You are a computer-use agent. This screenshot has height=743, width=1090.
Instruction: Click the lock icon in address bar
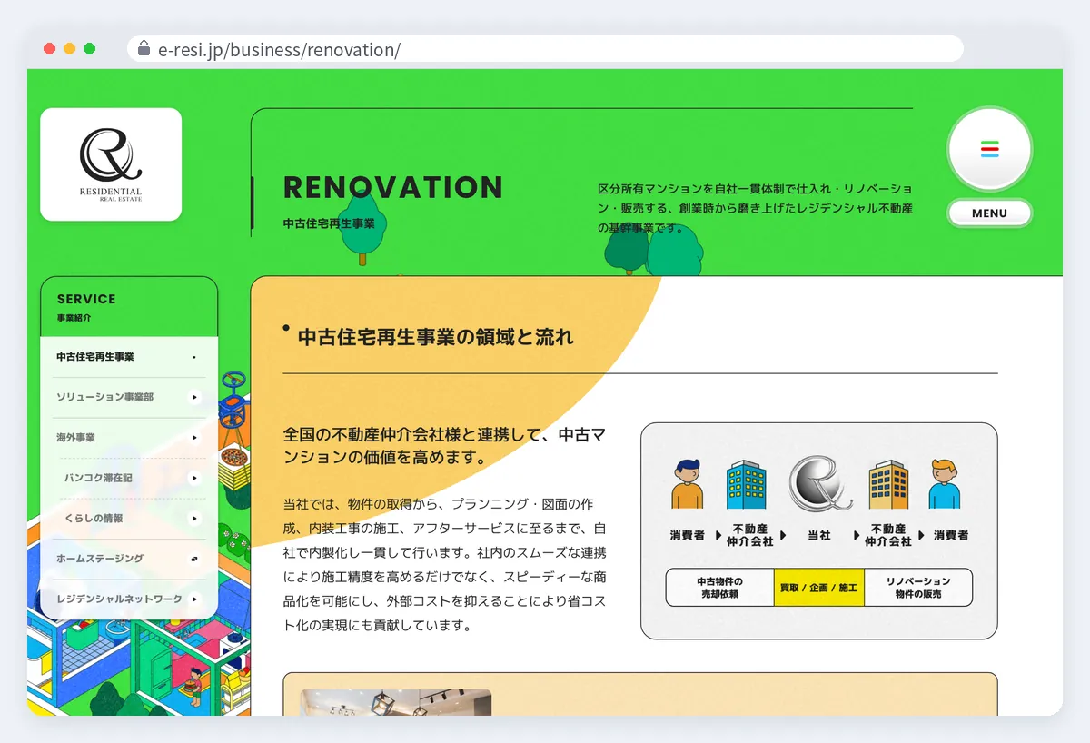click(144, 49)
